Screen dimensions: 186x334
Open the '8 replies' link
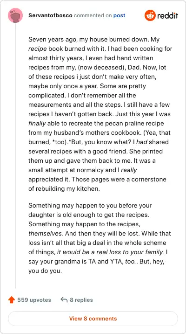click(x=81, y=300)
